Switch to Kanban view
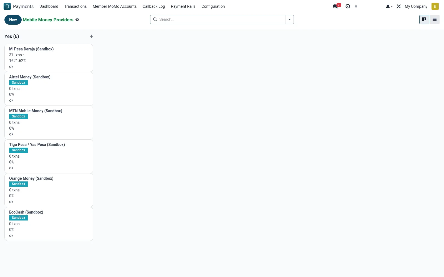The height and width of the screenshot is (277, 444). click(x=424, y=19)
